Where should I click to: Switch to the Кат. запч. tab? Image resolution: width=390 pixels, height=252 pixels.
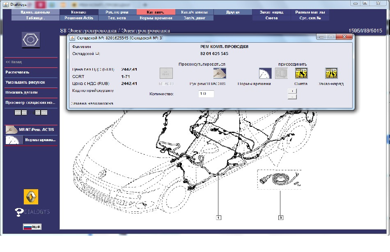[156, 12]
